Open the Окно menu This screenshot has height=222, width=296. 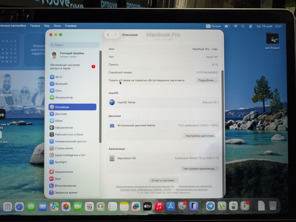coord(57,26)
